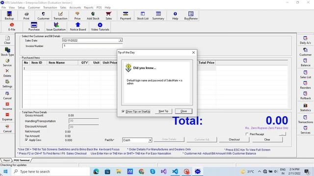The width and height of the screenshot is (314, 176).
Task: Switch to the POS Terminal tab
Action: click(22, 160)
